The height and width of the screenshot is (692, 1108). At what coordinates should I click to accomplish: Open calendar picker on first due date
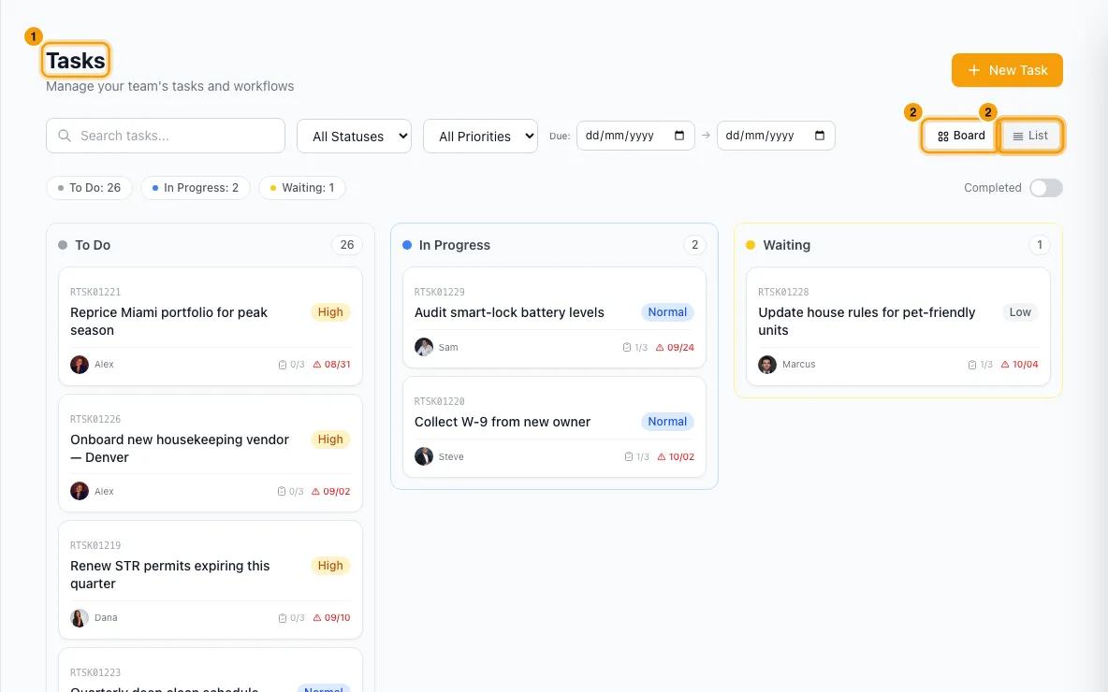pos(679,136)
